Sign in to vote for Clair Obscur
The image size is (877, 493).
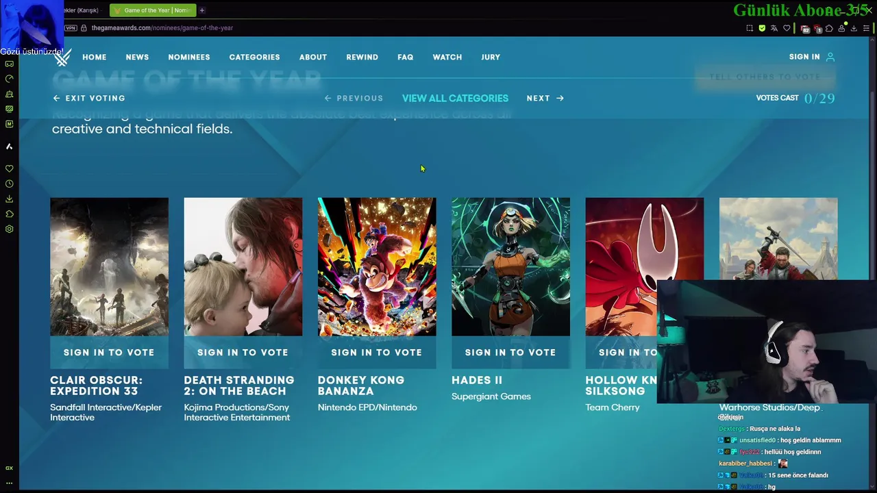[x=109, y=352]
